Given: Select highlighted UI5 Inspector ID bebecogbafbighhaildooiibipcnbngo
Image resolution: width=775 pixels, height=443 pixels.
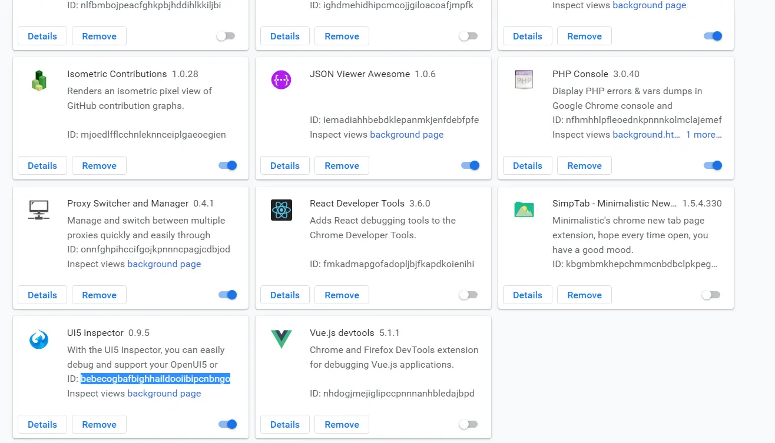Looking at the screenshot, I should pyautogui.click(x=155, y=379).
